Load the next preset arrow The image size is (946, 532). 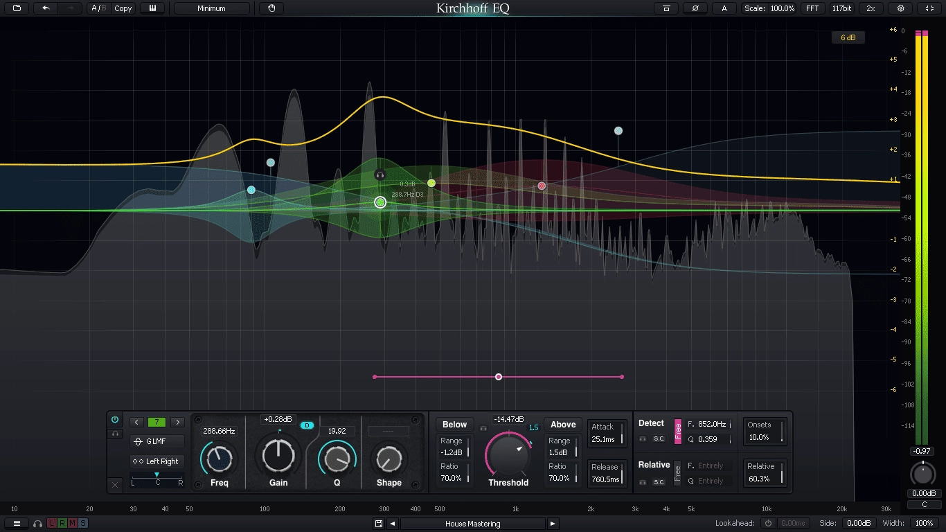tap(553, 524)
